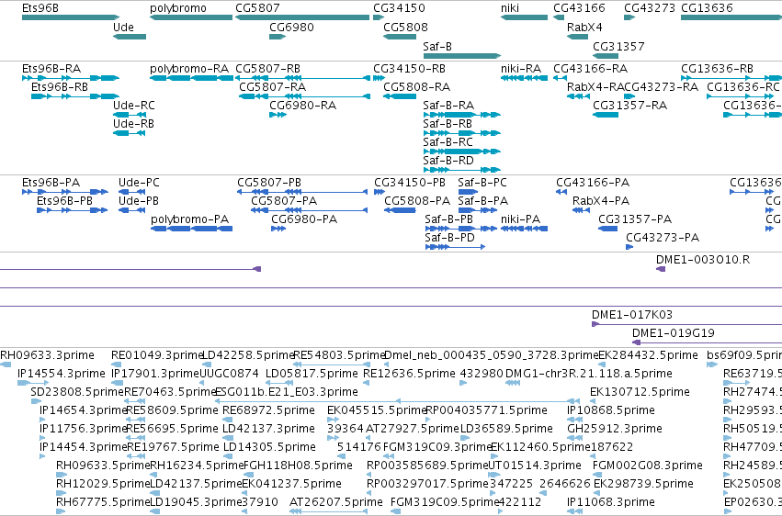
Task: Click transcript Ets96B-RB
Action: coord(75,96)
